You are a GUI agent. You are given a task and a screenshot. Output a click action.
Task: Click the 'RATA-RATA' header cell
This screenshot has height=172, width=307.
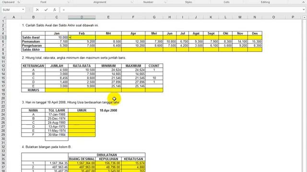point(82,66)
